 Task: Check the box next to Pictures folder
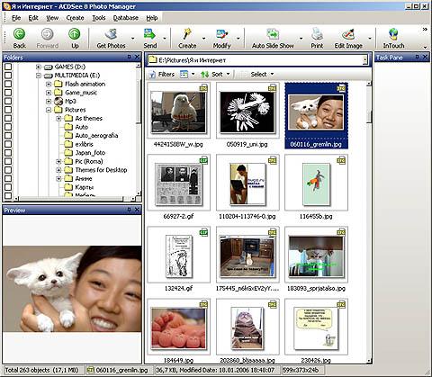click(x=8, y=110)
